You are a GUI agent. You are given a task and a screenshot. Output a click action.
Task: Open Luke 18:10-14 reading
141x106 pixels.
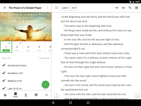click(15, 89)
